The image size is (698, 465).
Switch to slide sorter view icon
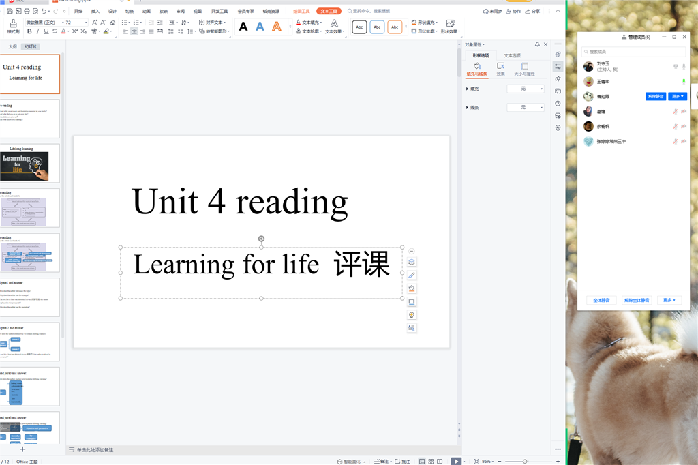pyautogui.click(x=431, y=462)
